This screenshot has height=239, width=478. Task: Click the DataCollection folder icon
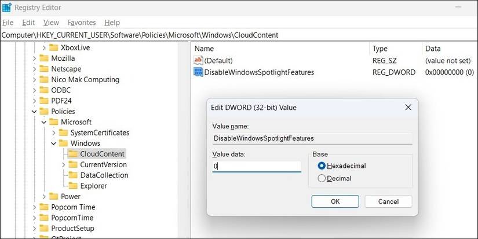pos(72,175)
